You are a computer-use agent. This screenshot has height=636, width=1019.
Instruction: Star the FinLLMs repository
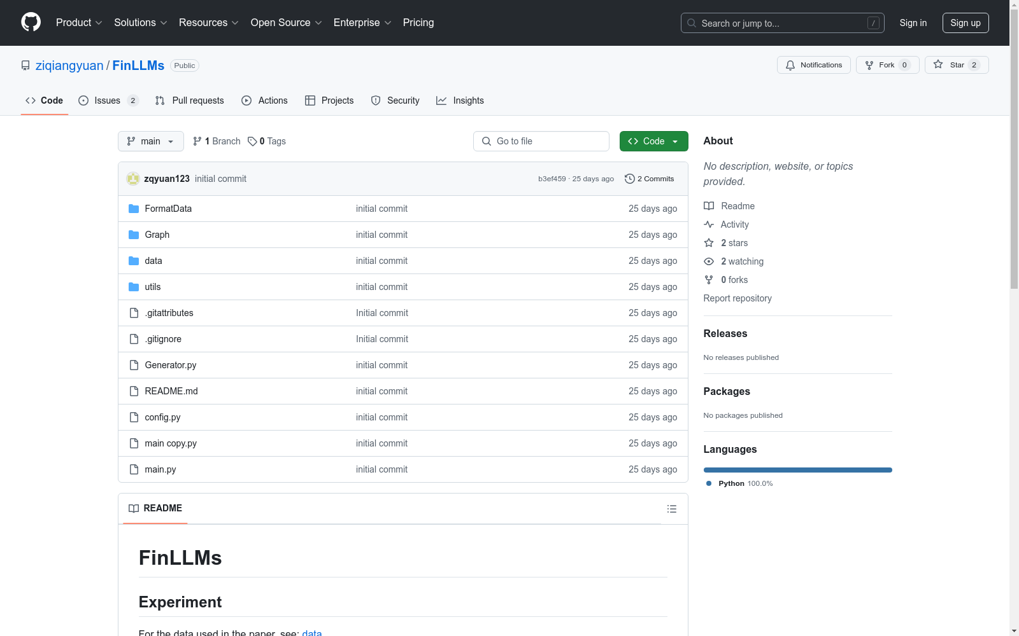tap(957, 65)
